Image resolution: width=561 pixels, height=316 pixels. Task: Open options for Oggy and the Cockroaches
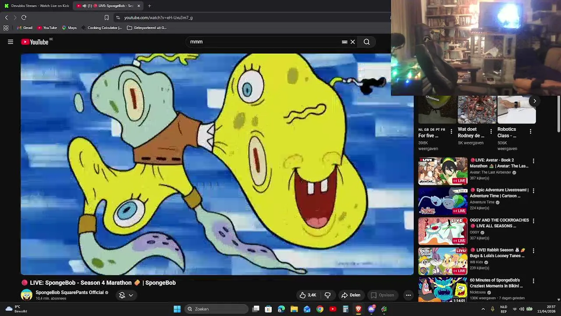pos(533,221)
